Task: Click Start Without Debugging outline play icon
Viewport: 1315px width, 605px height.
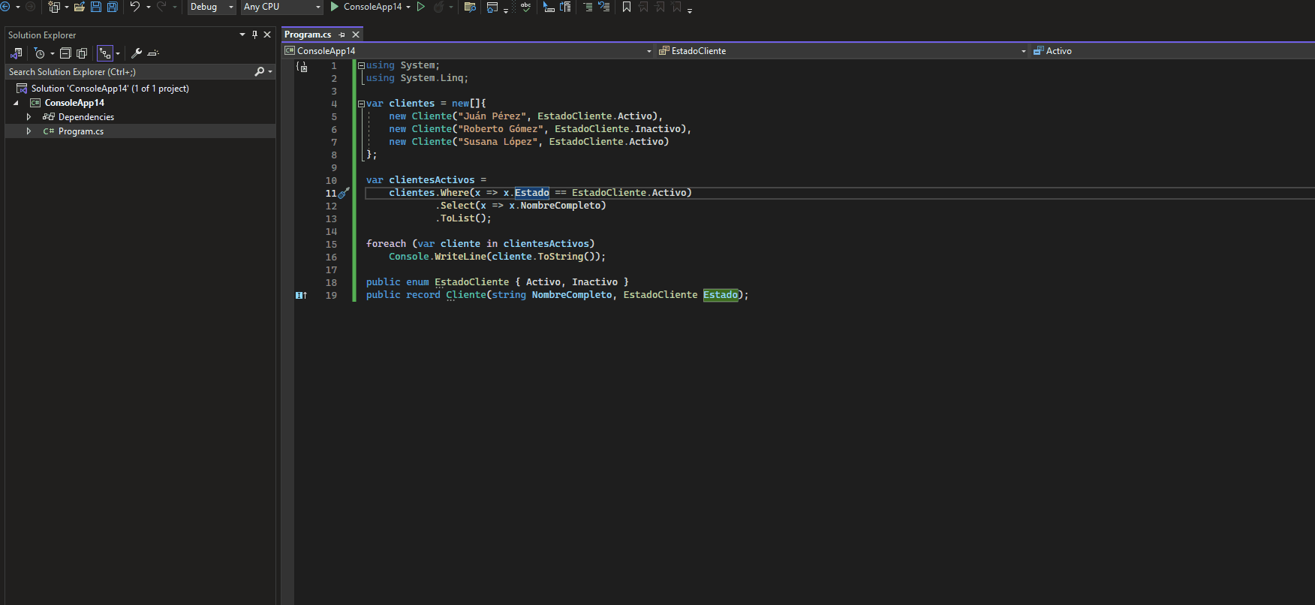Action: tap(421, 7)
